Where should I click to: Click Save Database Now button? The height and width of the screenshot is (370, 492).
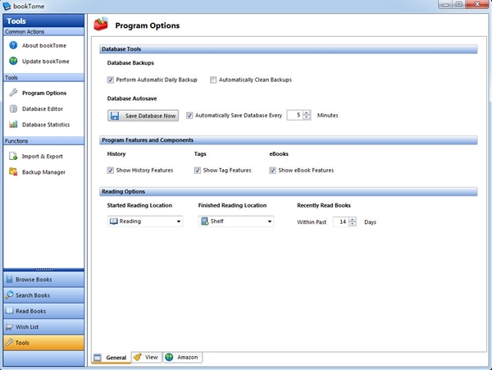pos(143,116)
